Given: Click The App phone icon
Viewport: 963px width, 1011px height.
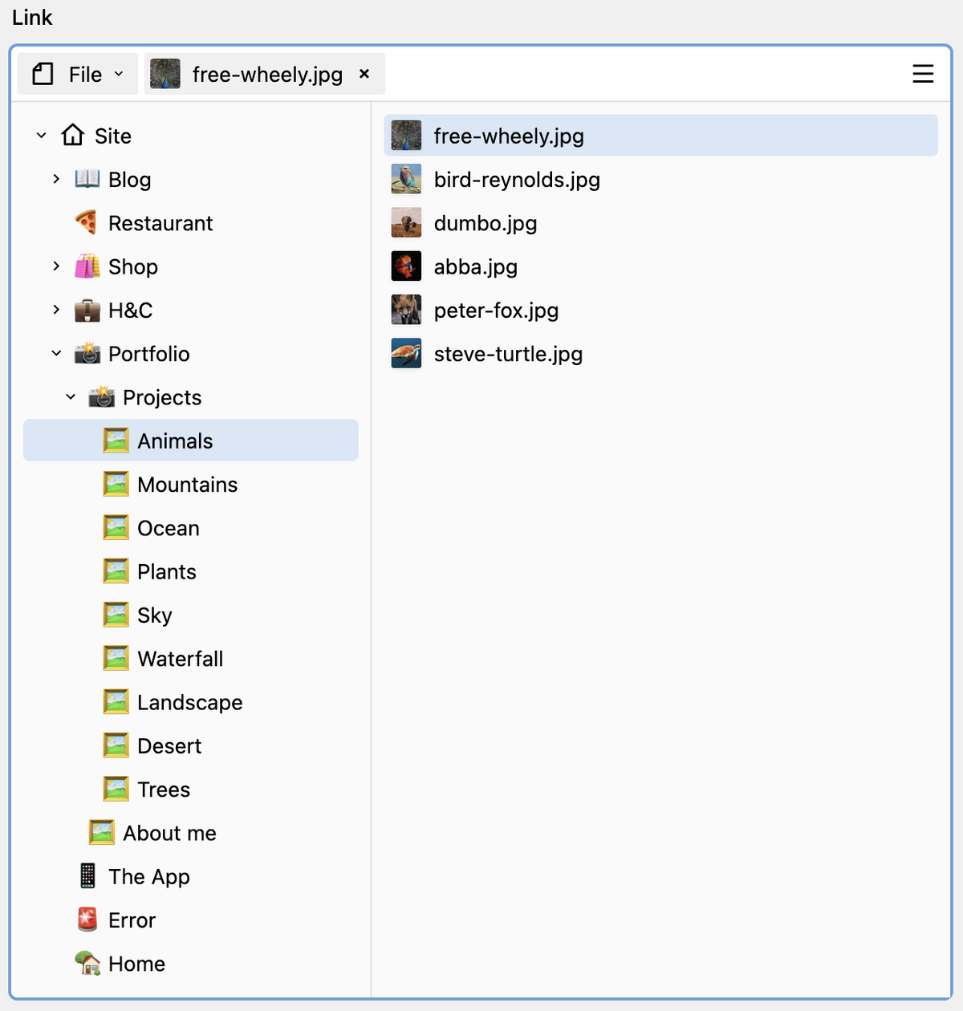Looking at the screenshot, I should (x=87, y=875).
